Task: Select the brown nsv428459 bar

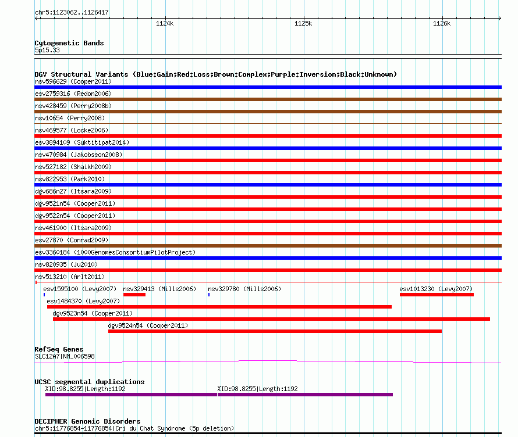Action: (x=268, y=112)
